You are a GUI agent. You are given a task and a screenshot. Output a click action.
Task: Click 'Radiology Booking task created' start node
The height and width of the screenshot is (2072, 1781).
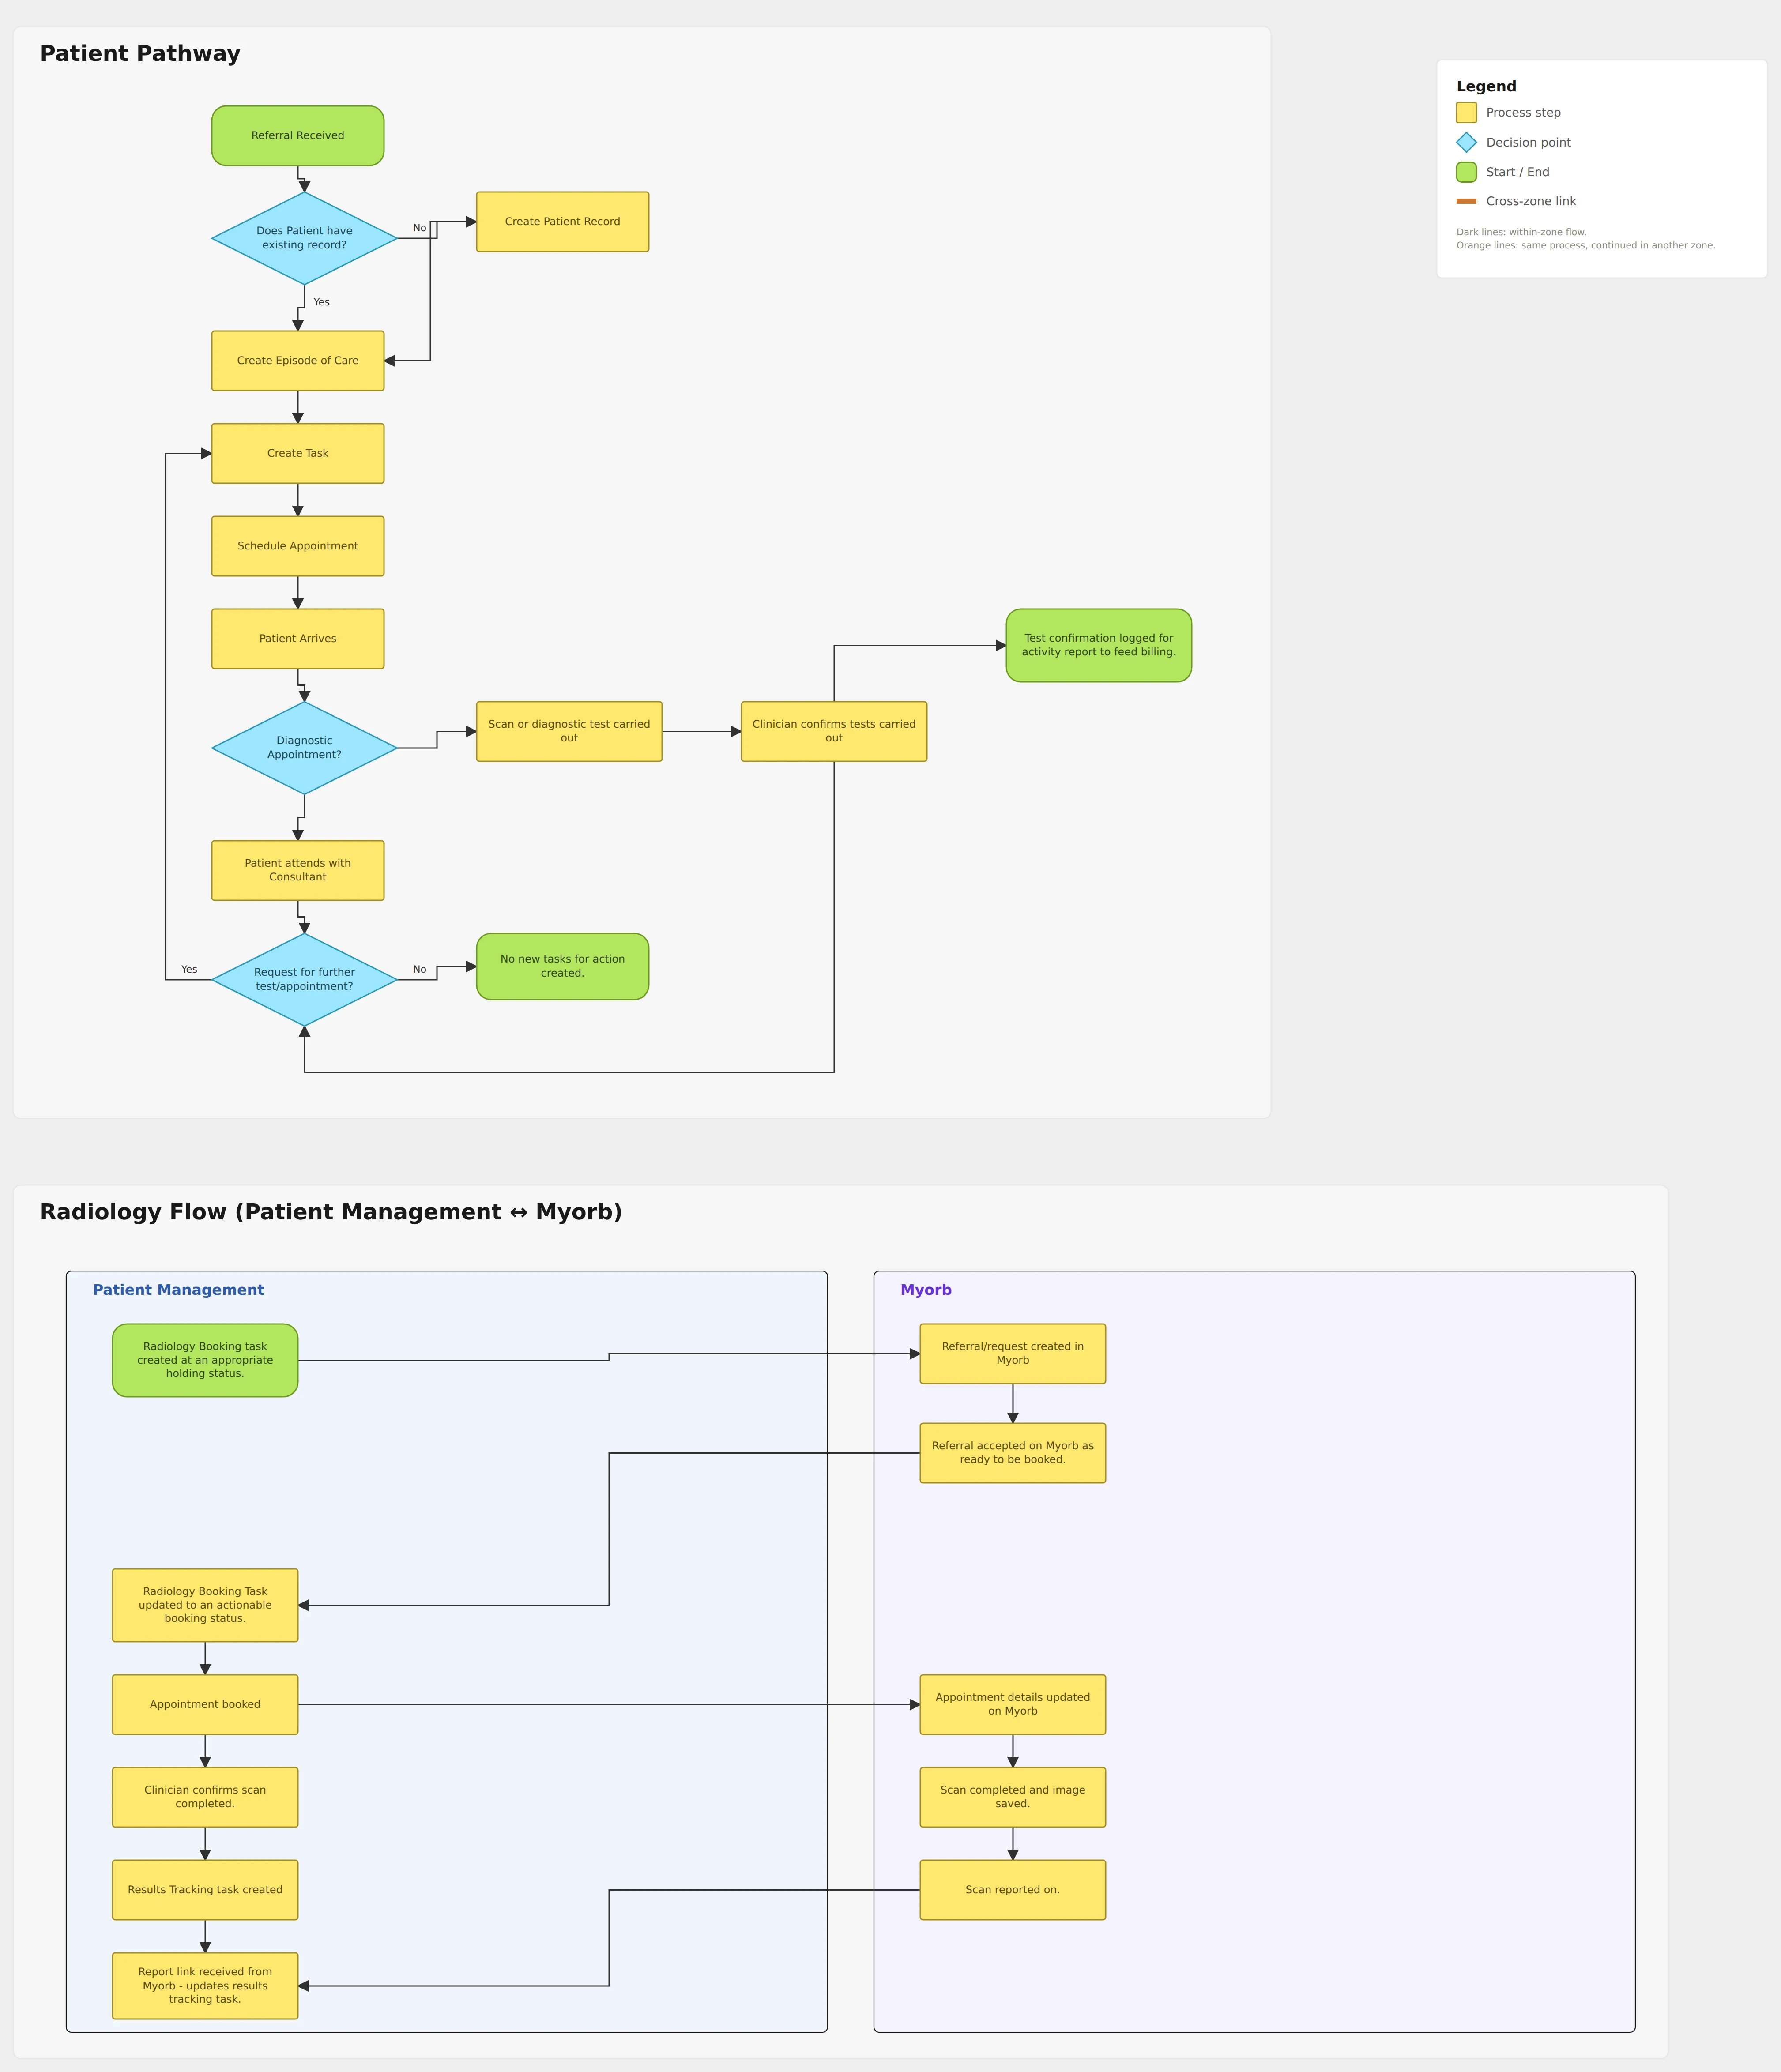[205, 1361]
